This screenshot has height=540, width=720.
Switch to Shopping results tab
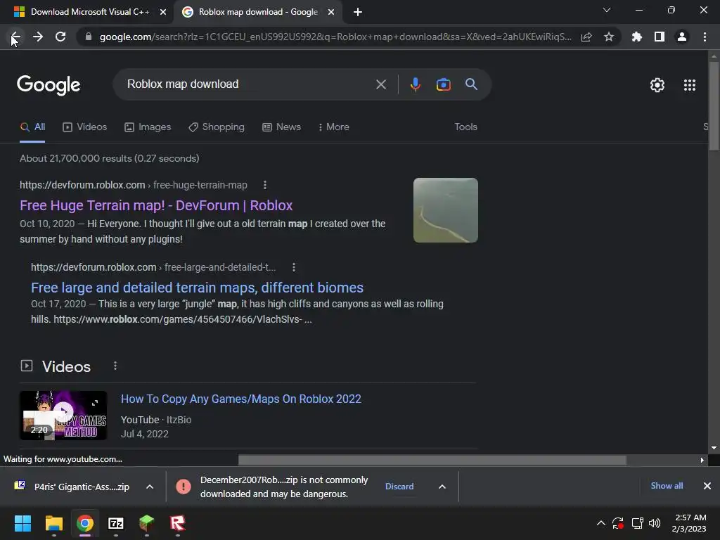pos(217,127)
